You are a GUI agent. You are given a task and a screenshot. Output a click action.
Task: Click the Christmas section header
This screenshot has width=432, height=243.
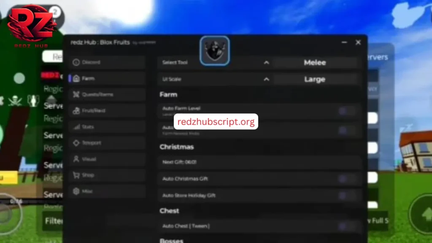tap(177, 147)
